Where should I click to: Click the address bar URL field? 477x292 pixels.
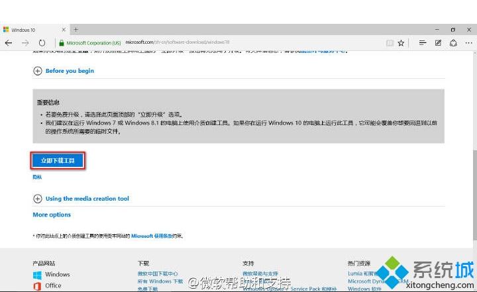tap(178, 42)
